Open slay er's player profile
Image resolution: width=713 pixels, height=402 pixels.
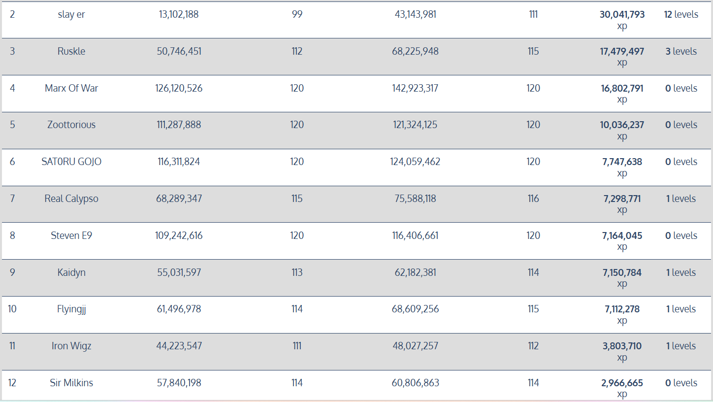[x=71, y=14]
